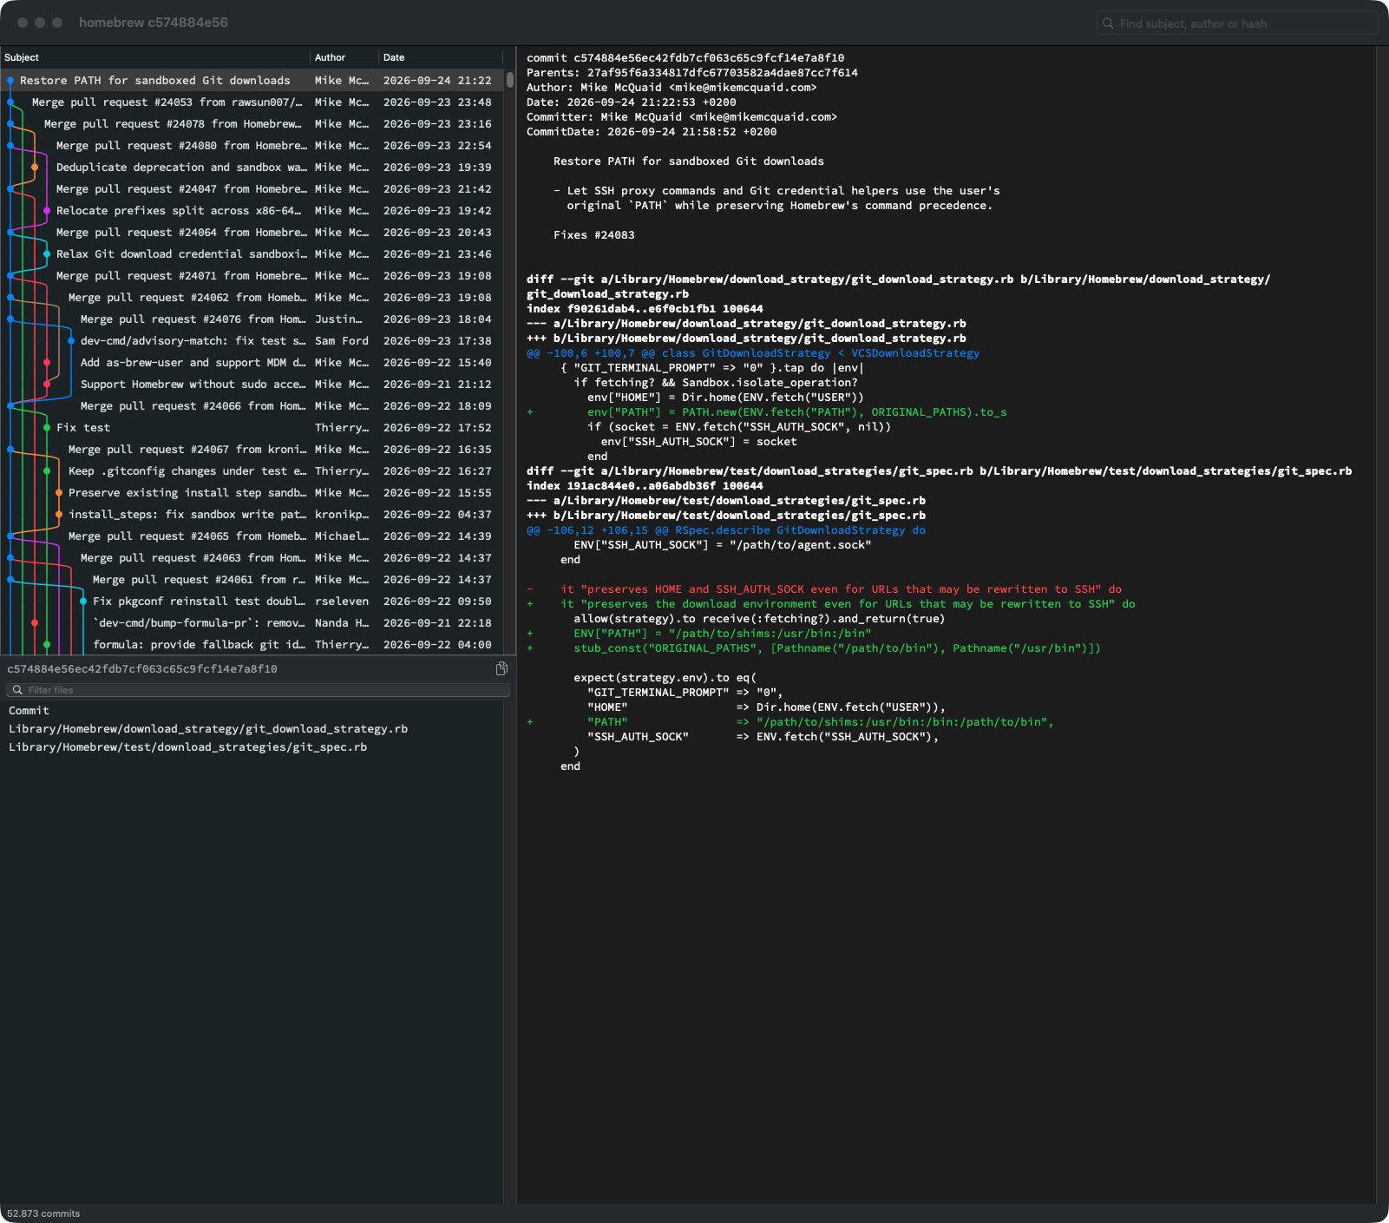Screen dimensions: 1389x1223
Task: Select 'Keep .gitconfig changes under test' commit
Action: point(252,471)
